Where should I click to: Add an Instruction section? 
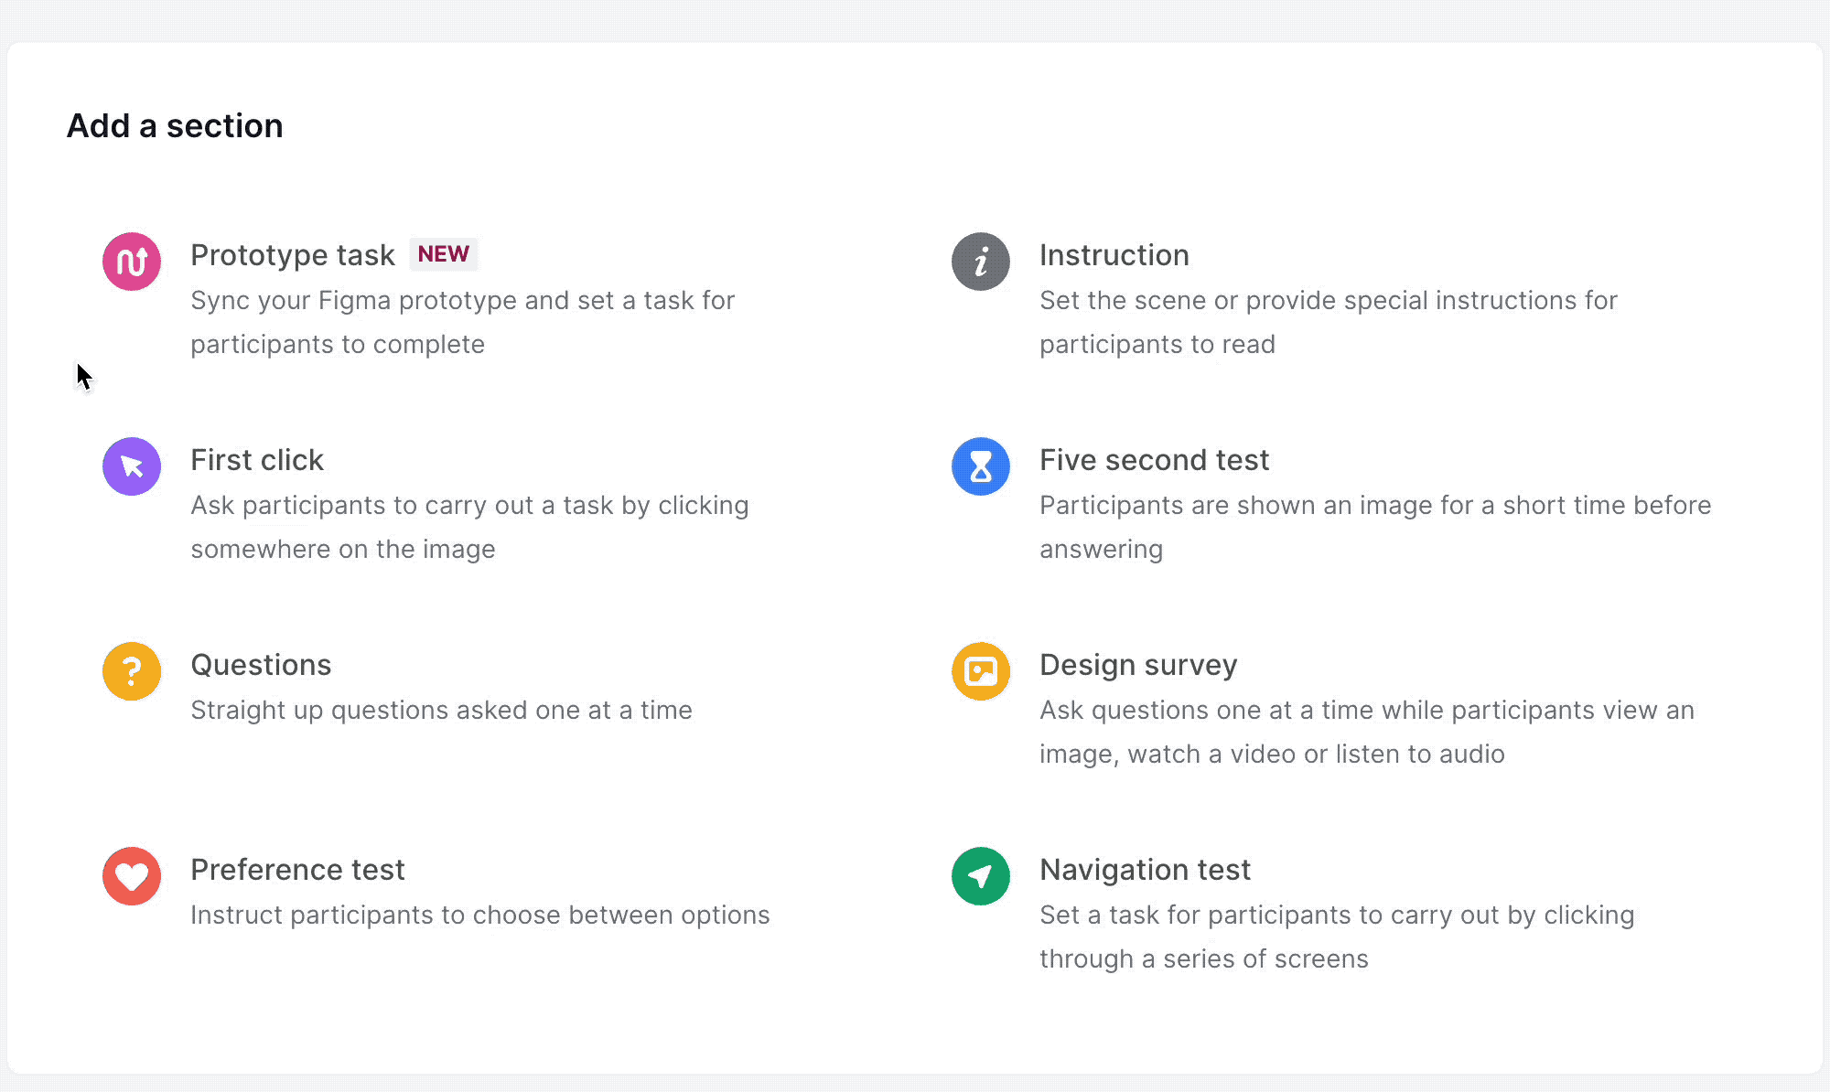[1114, 255]
